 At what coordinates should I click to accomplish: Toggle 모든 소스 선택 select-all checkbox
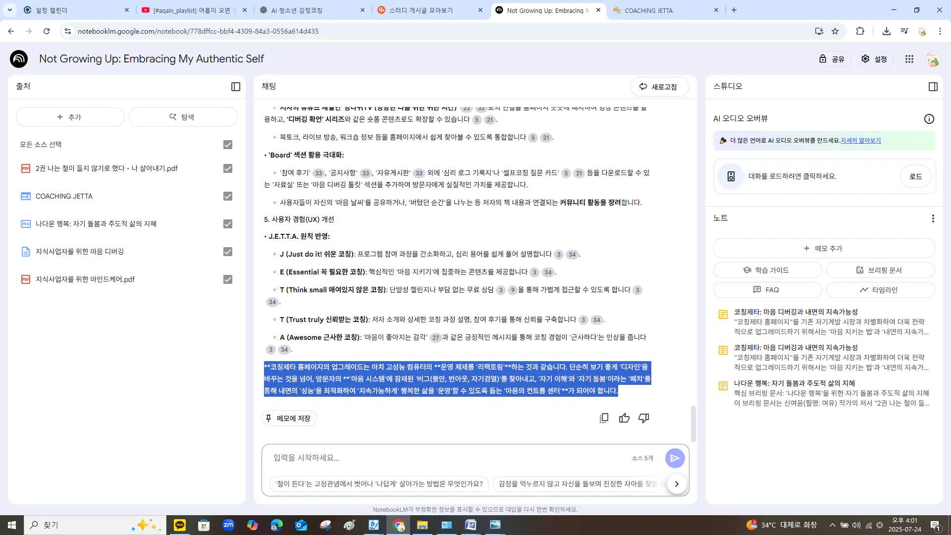pos(227,145)
